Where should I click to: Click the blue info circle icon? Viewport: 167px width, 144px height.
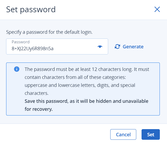(x=17, y=69)
